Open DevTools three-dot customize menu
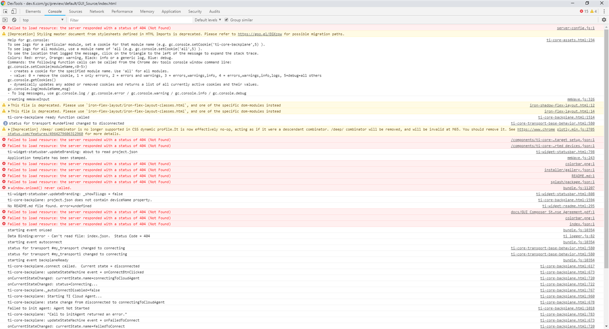The image size is (609, 329). pos(604,11)
